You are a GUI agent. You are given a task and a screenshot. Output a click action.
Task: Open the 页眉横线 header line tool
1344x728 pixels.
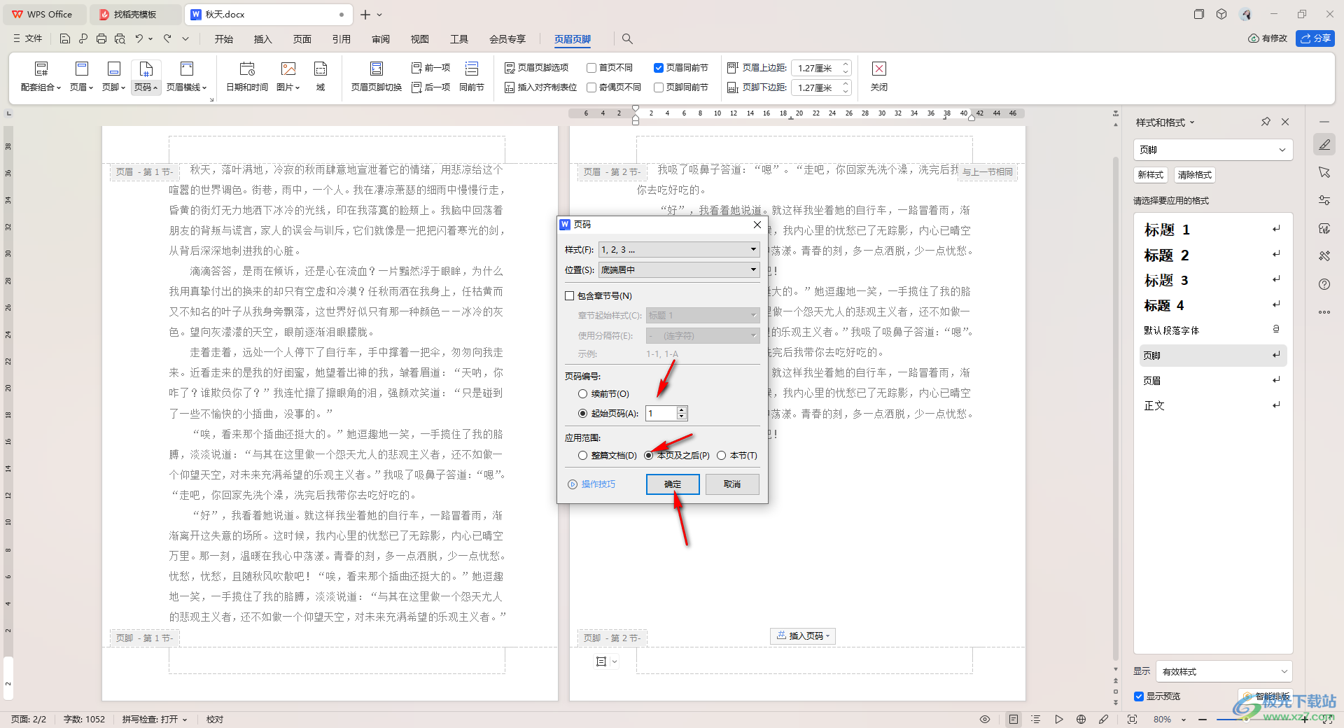coord(186,76)
